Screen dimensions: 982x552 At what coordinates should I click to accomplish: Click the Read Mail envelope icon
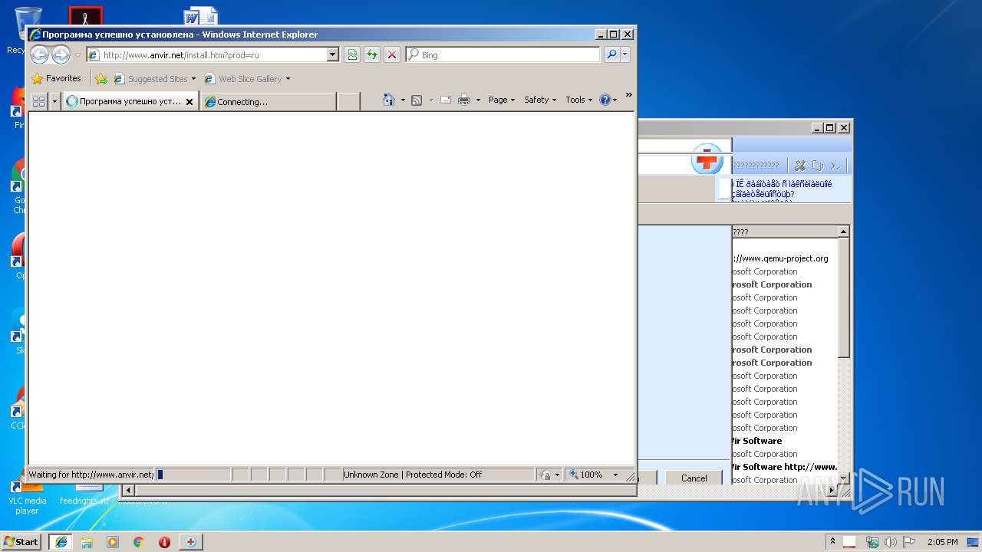pos(446,100)
